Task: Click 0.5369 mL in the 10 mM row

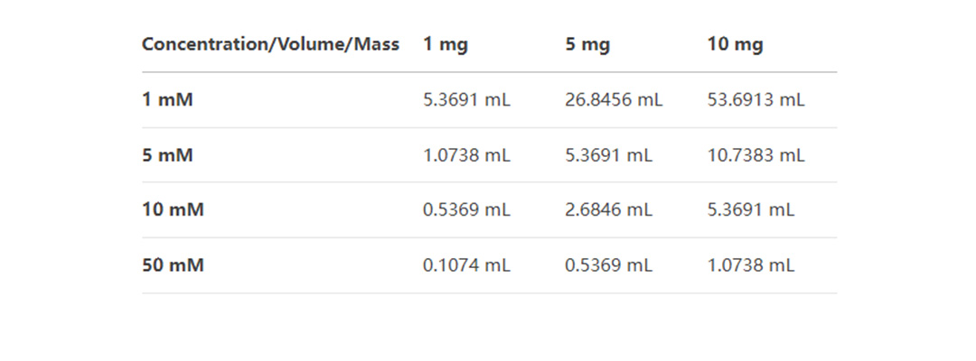Action: 467,209
